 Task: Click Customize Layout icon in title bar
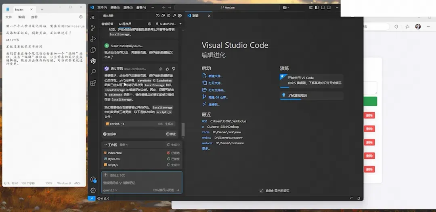pos(311,8)
